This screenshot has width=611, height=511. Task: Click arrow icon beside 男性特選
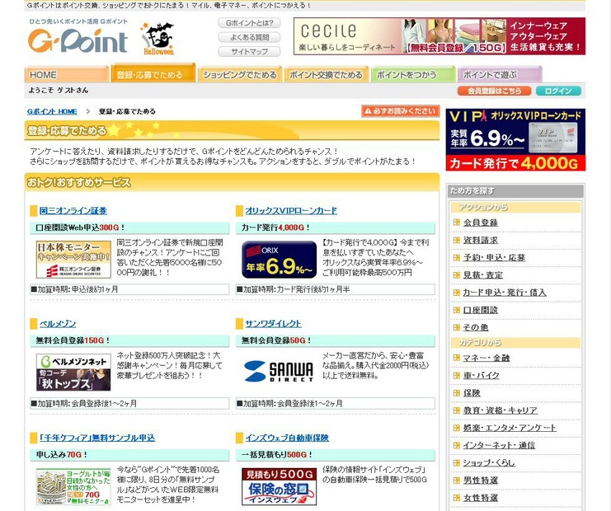[x=456, y=481]
